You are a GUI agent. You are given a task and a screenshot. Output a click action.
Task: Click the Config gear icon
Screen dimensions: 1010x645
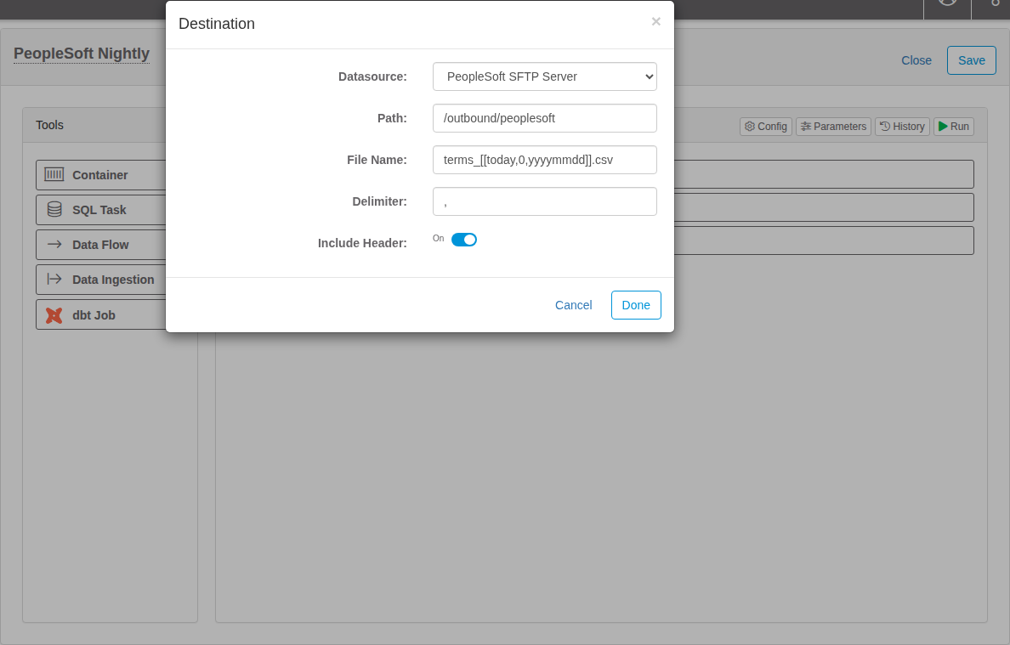point(750,126)
